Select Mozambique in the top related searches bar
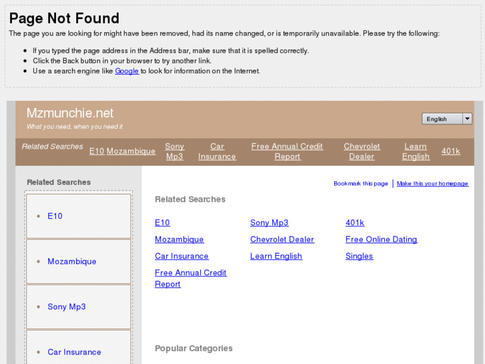 [131, 151]
